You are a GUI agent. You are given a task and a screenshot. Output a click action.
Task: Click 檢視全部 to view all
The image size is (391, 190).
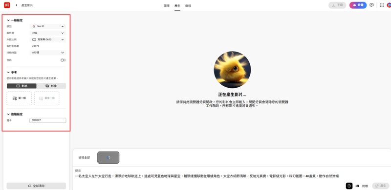84,158
